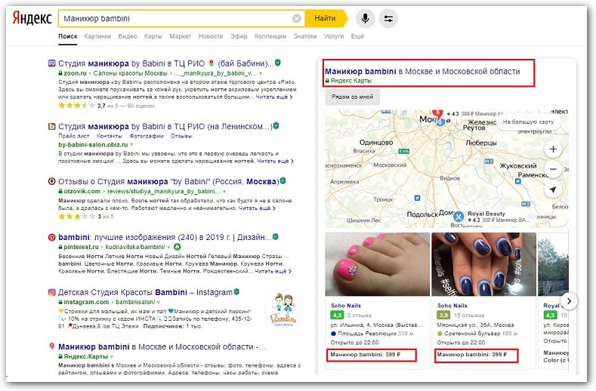
Task: Open the otzovik result Отзывы о Студия маникюра
Action: pyautogui.click(x=168, y=182)
